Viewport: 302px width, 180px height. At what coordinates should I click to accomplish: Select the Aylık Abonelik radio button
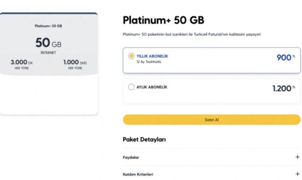pyautogui.click(x=131, y=87)
